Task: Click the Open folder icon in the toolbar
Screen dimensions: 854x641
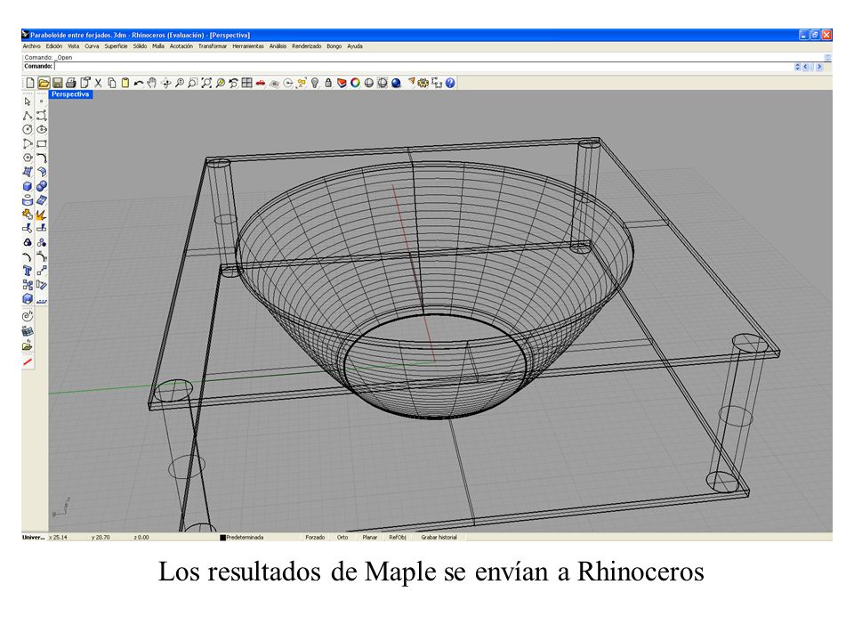Action: click(44, 83)
